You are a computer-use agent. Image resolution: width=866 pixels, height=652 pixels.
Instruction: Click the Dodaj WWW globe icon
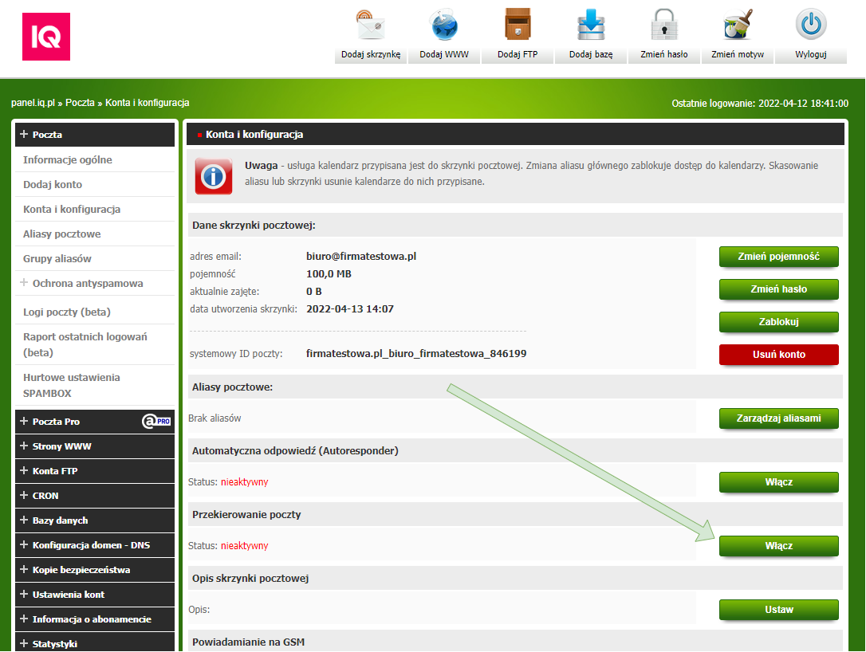pos(444,25)
